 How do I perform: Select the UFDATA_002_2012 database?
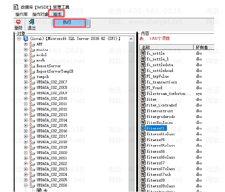point(52,109)
